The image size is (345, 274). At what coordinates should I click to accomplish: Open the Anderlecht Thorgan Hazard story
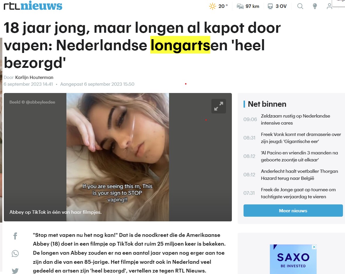click(x=299, y=175)
